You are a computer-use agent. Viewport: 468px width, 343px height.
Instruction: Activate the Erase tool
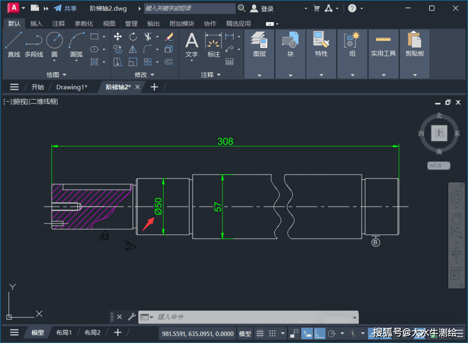coord(169,37)
